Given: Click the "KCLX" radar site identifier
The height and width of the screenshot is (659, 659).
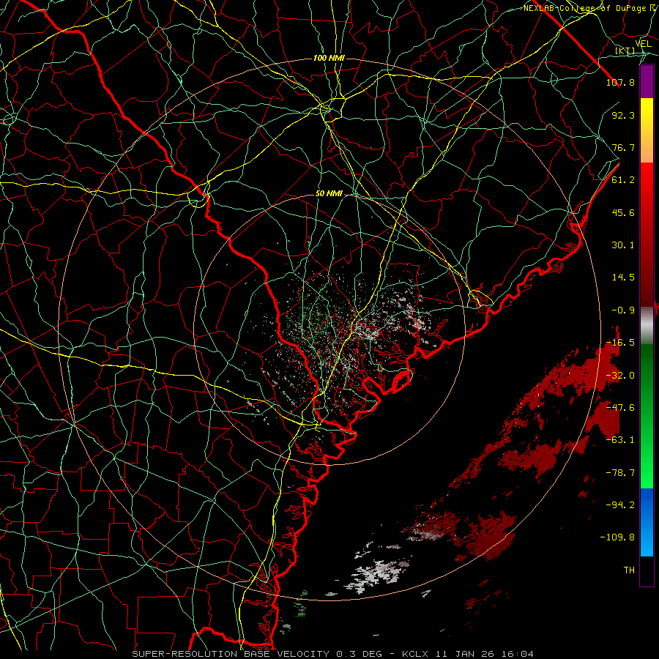Looking at the screenshot, I should coord(415,654).
